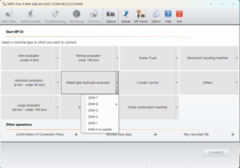Choose ZXW-1 from the model menu
Viewport: 240px width, 168px height.
point(100,123)
